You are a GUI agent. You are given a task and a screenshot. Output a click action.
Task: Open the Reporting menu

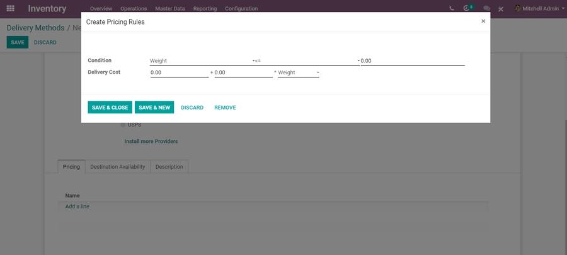point(205,9)
